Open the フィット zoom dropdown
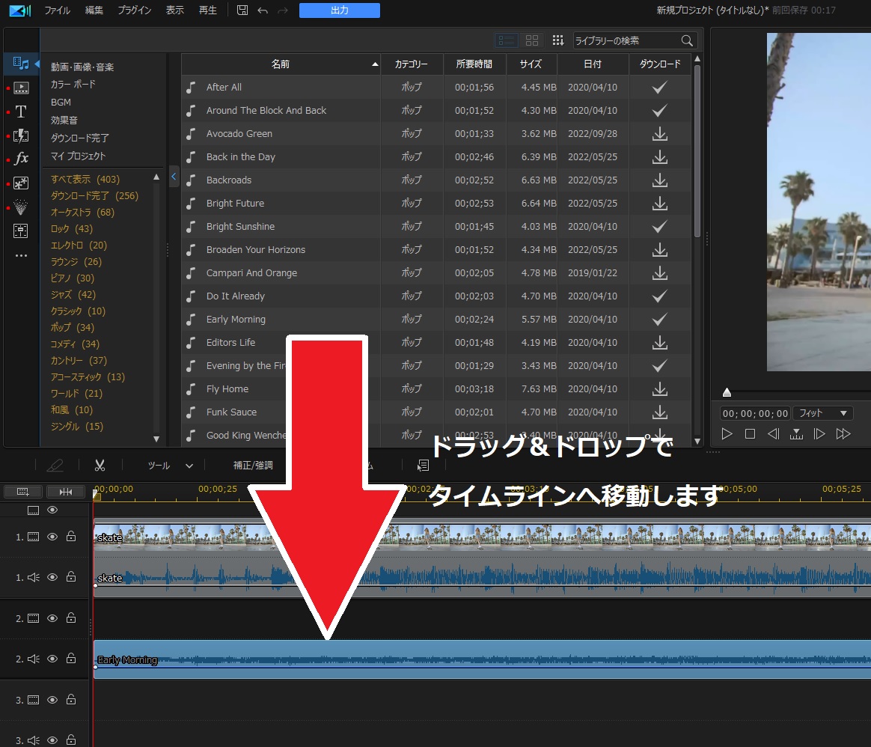The image size is (871, 747). click(823, 413)
